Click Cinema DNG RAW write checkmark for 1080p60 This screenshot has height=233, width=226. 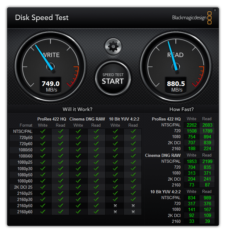(78, 181)
